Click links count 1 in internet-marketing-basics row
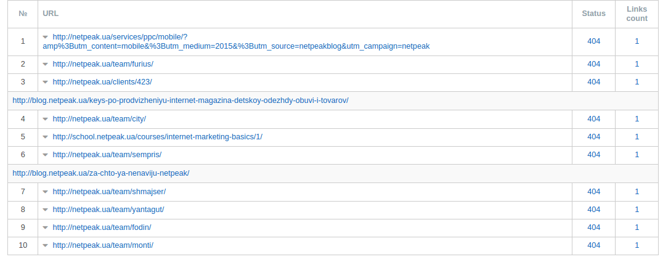The image size is (663, 262). (637, 137)
